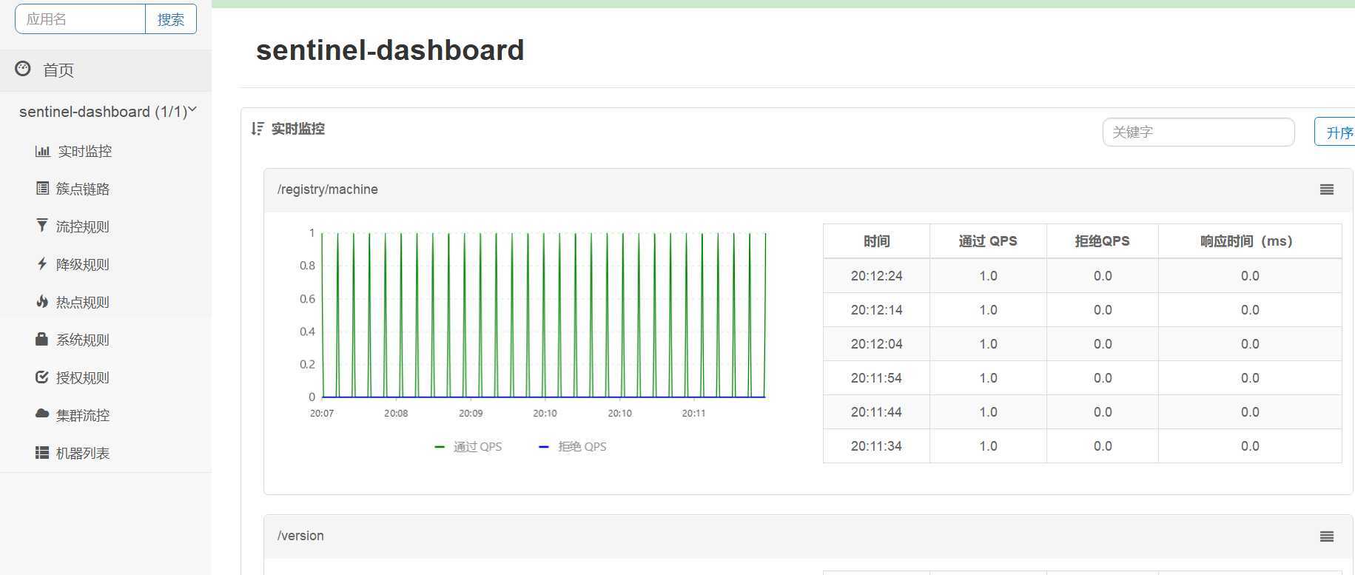Toggle the 通过 QPS legend entry
The height and width of the screenshot is (575, 1355).
click(468, 446)
